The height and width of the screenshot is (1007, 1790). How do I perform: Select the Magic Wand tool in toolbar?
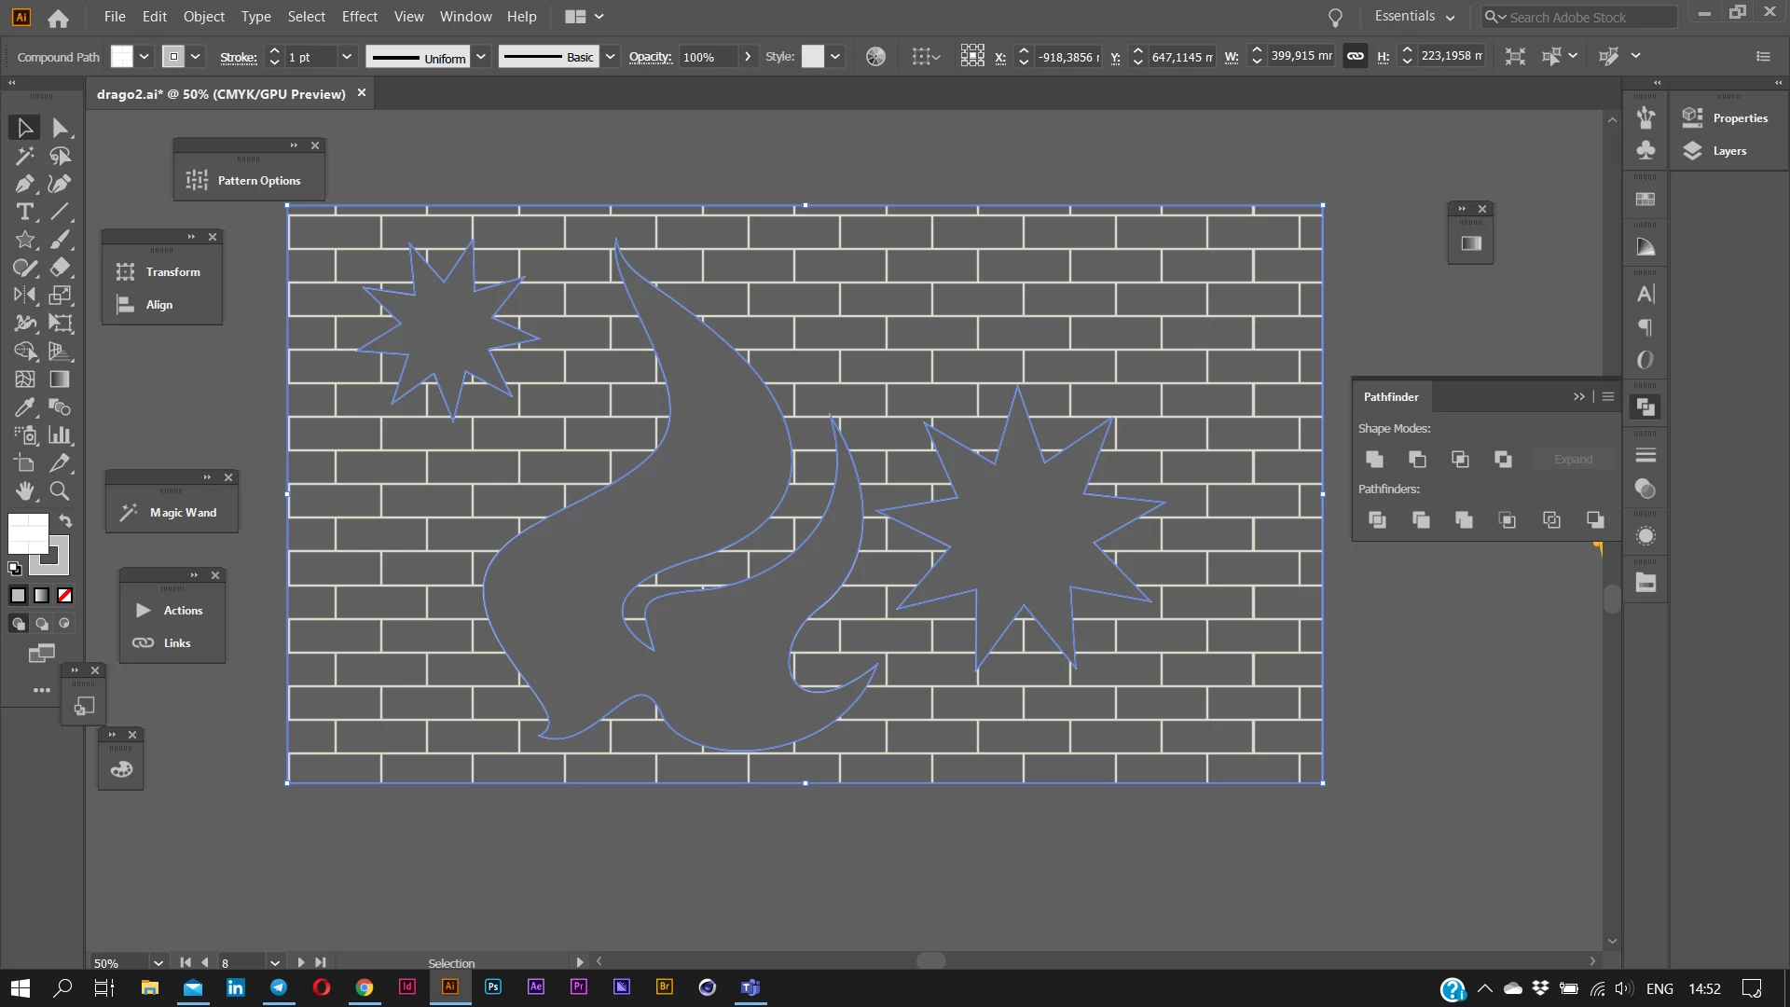[24, 156]
